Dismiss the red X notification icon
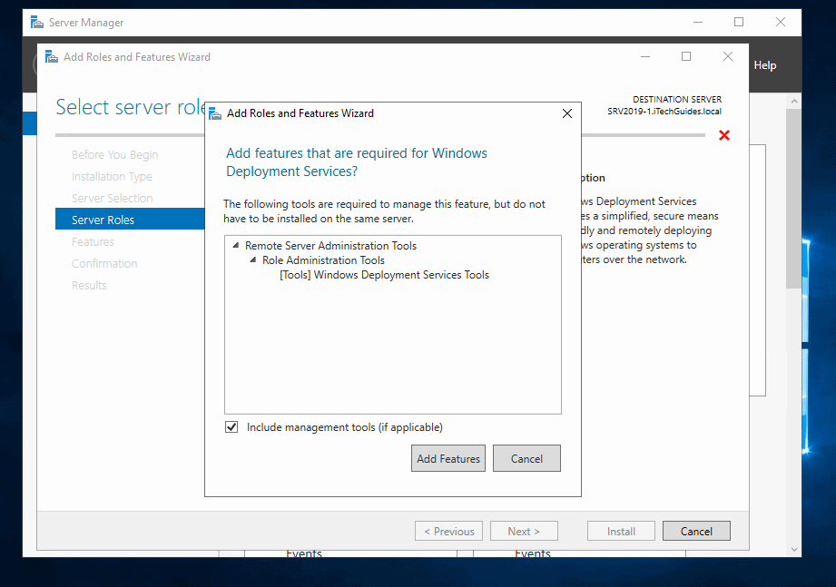This screenshot has height=587, width=836. (723, 134)
